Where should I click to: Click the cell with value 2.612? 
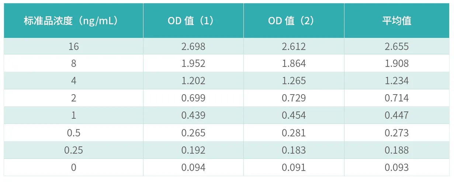pyautogui.click(x=294, y=47)
